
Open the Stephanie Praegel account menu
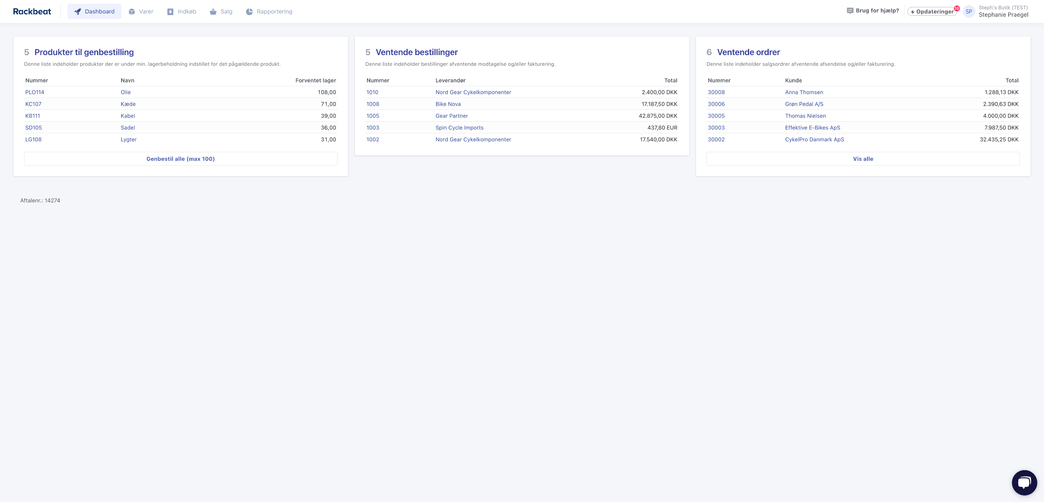click(1003, 15)
